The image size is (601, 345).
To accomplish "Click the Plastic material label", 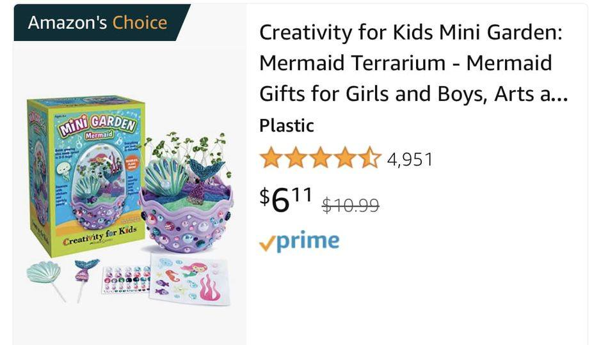I will (286, 126).
